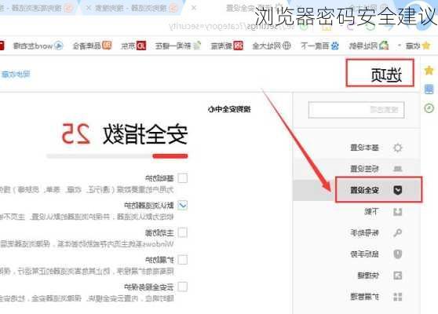Screen dimensions: 438x314
Task: Open 下载 settings section
Action: click(371, 211)
